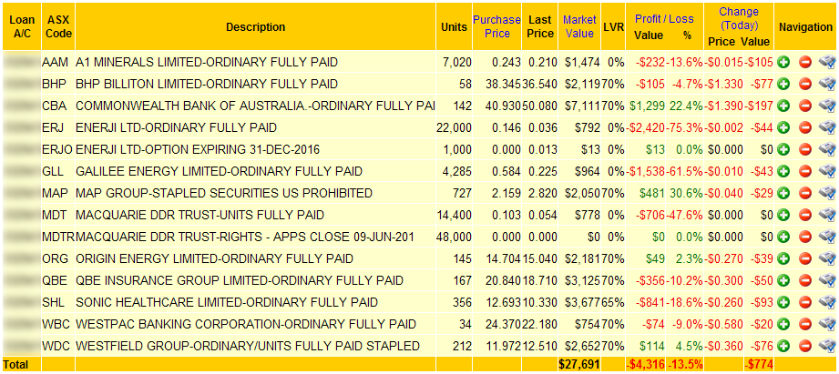Open the document-checkmark icon in the ORG row
839x374 pixels.
(x=827, y=259)
